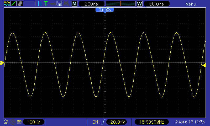
Task: Click the M main timebase icon
Action: click(x=75, y=4)
